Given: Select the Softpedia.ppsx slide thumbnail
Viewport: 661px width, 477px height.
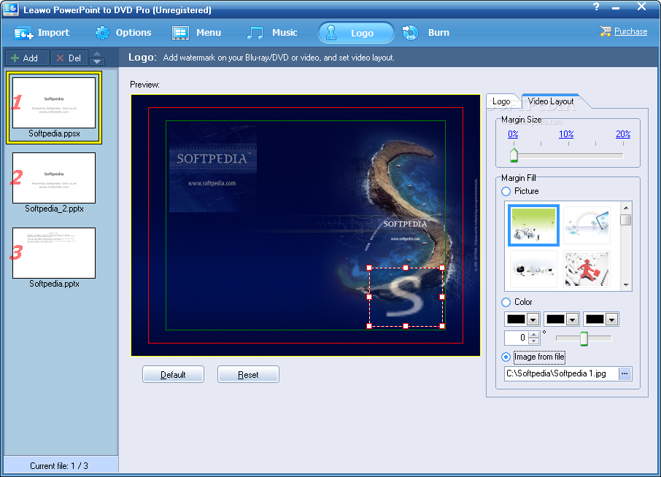Looking at the screenshot, I should point(54,102).
